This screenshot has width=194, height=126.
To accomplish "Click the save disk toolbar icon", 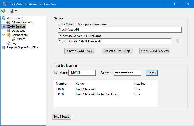I will pos(11,11).
